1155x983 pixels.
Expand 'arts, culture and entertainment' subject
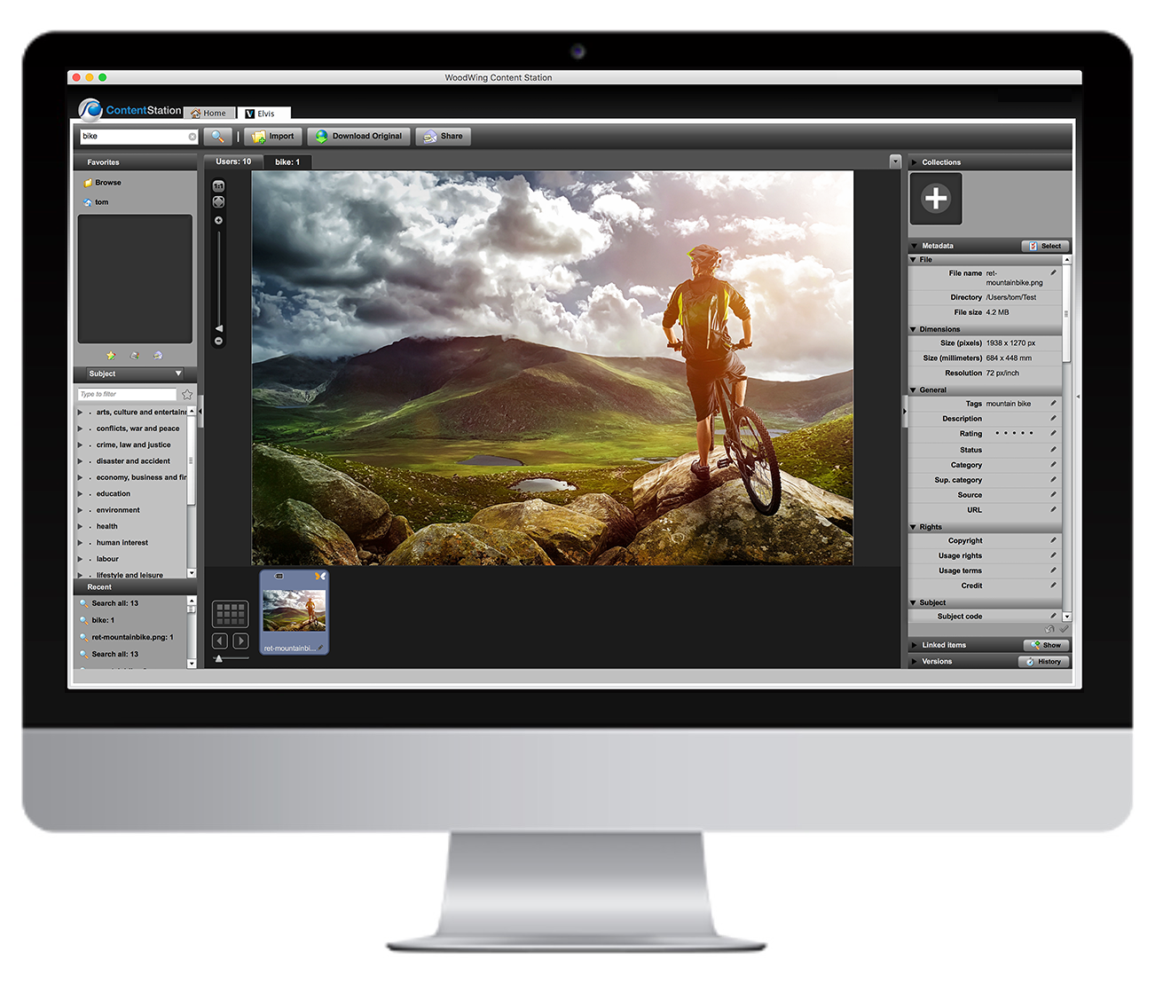(81, 413)
